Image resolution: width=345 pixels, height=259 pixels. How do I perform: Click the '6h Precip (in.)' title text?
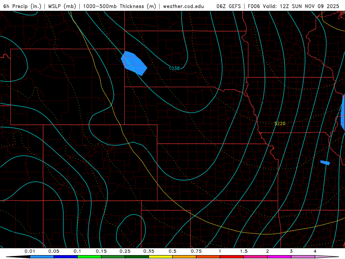tap(22, 6)
